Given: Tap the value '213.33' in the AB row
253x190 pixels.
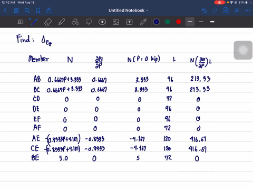Looking at the screenshot, I should pos(200,79).
